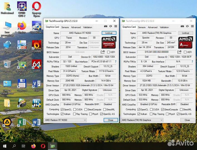Click screenshot camera icon in R7 M260 window
197x150 pixels.
click(105, 26)
